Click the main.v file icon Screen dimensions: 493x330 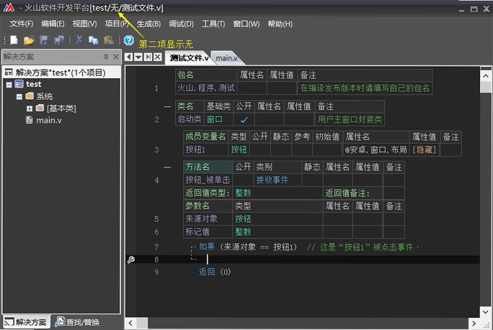pyautogui.click(x=29, y=120)
